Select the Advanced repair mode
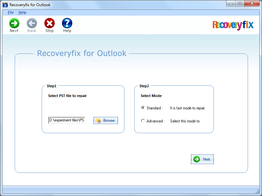 click(143, 121)
